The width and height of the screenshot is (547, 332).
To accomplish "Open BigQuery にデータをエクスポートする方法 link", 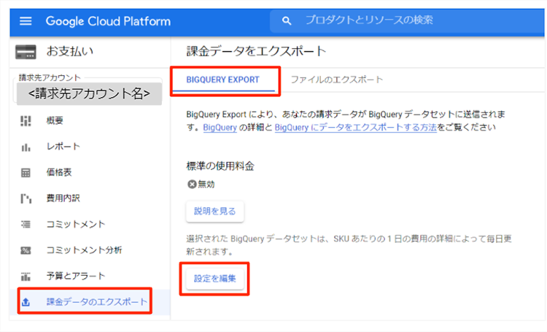I will 355,128.
